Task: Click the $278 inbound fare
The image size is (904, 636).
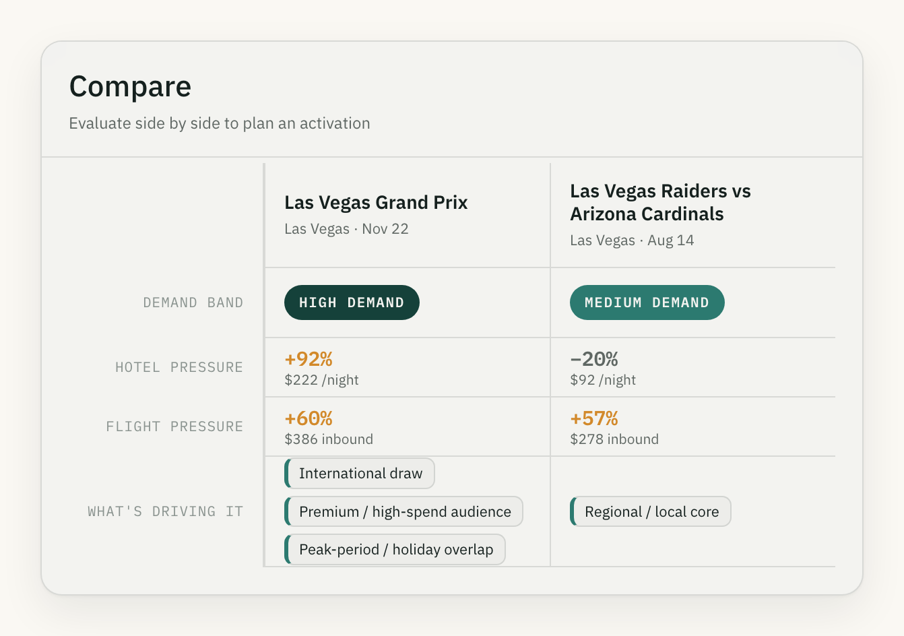Action: 614,439
